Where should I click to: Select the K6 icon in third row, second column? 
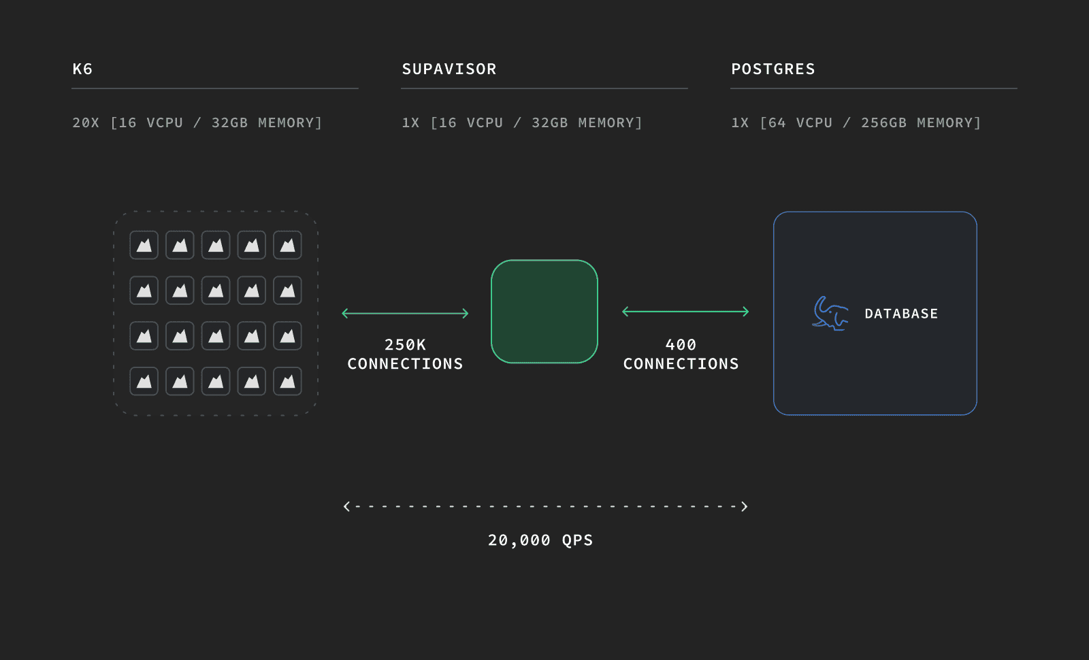[x=180, y=335]
